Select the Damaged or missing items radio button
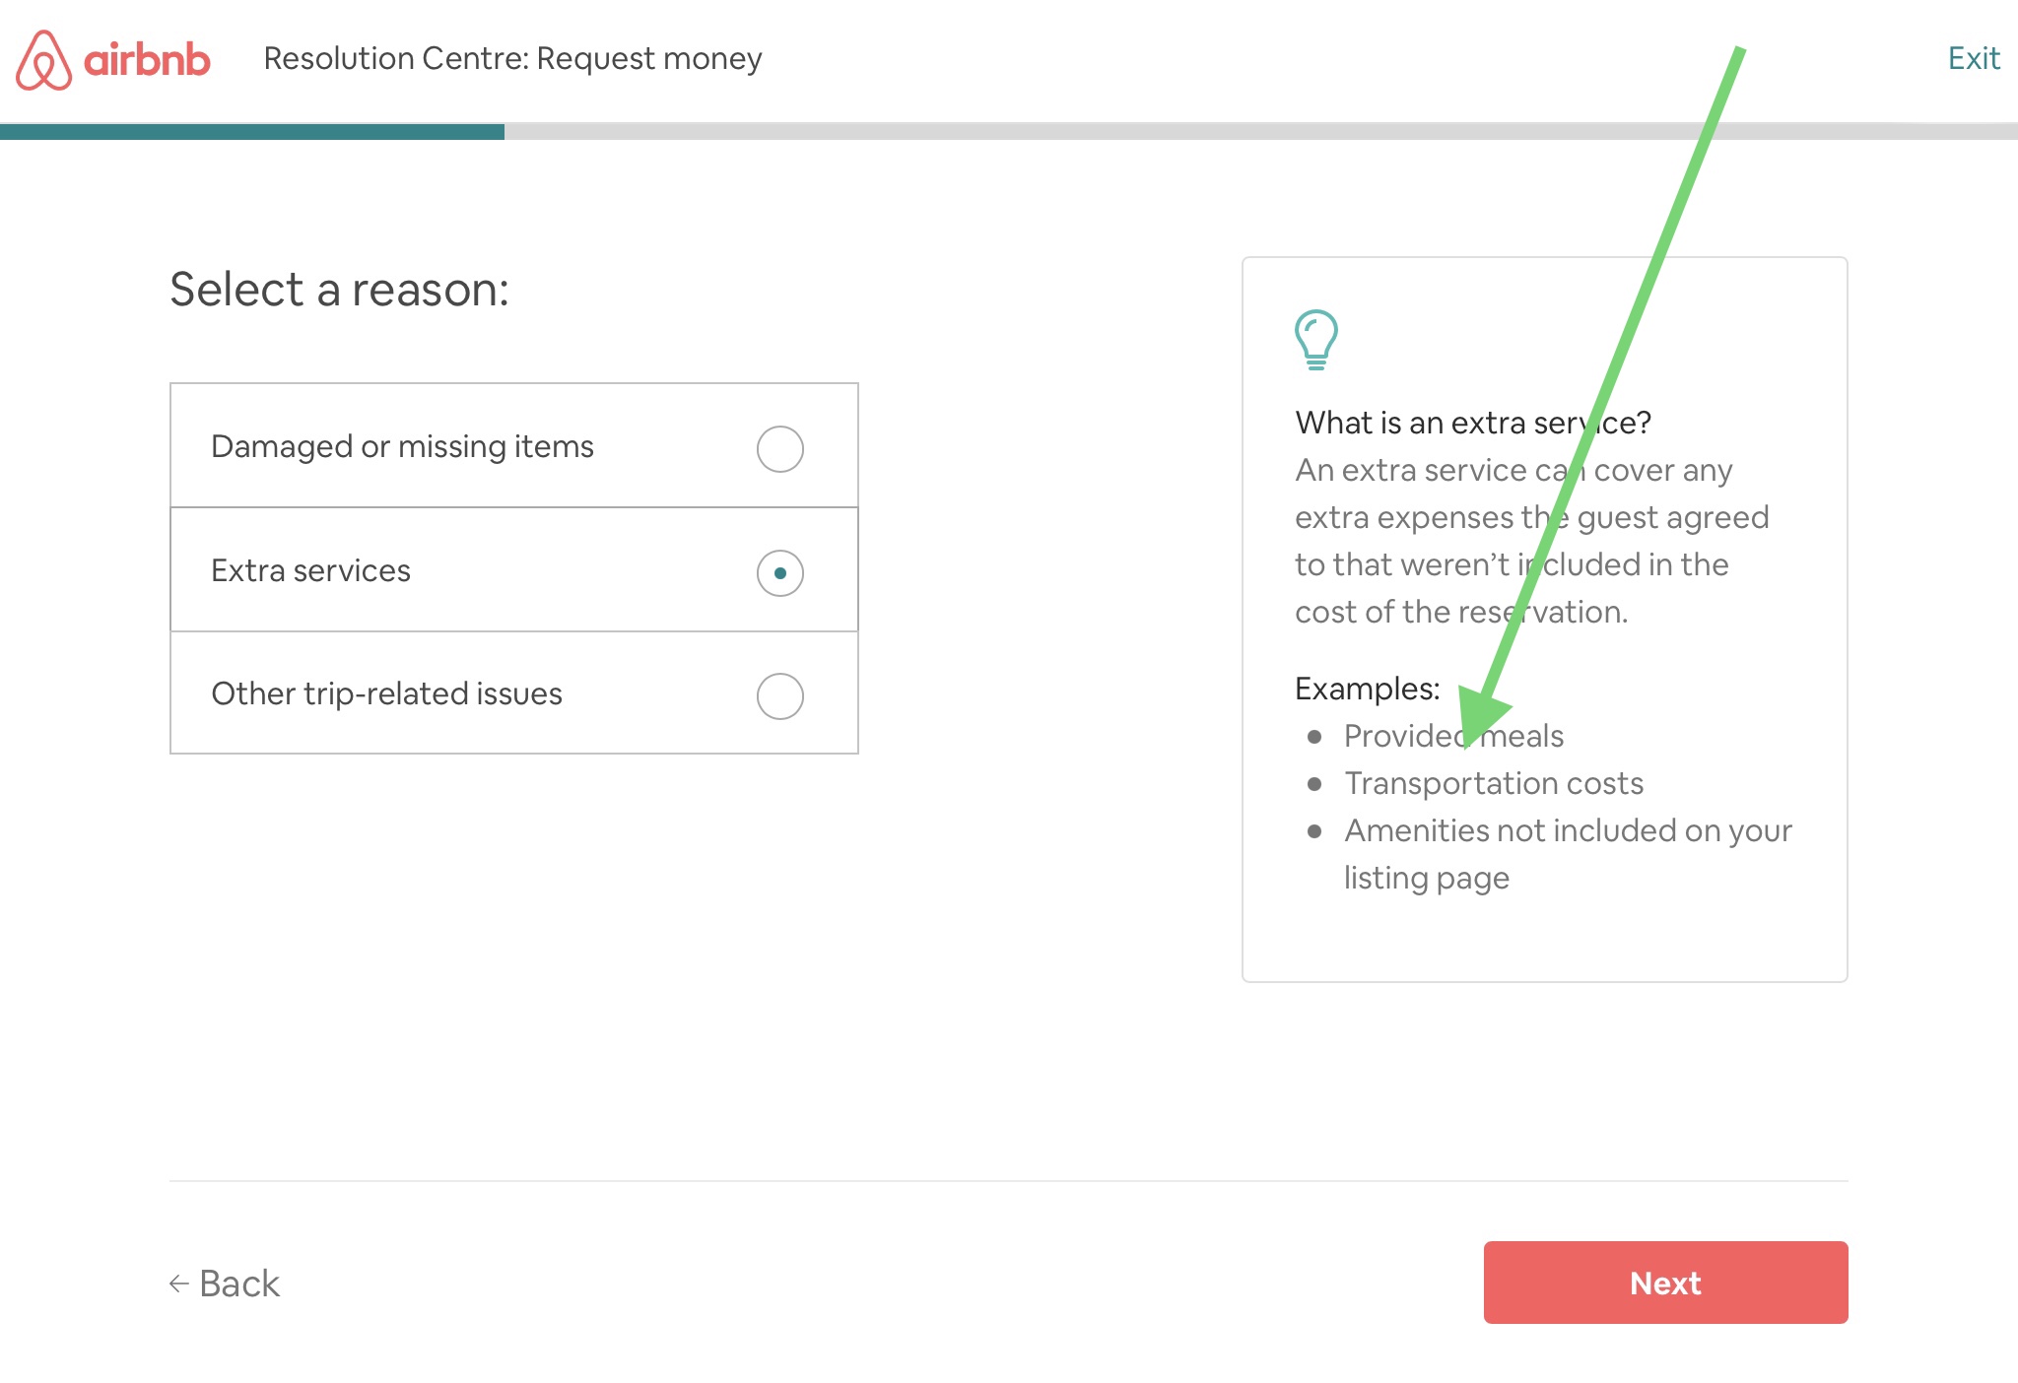This screenshot has height=1383, width=2018. coord(779,447)
